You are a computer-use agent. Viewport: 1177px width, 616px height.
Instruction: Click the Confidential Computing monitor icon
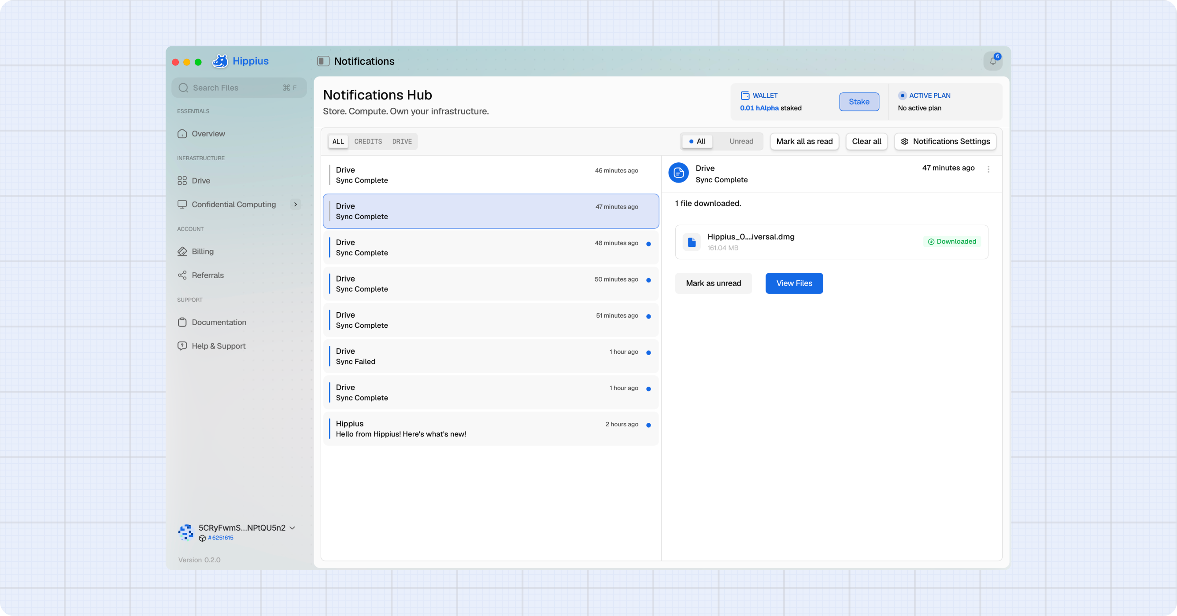point(182,205)
